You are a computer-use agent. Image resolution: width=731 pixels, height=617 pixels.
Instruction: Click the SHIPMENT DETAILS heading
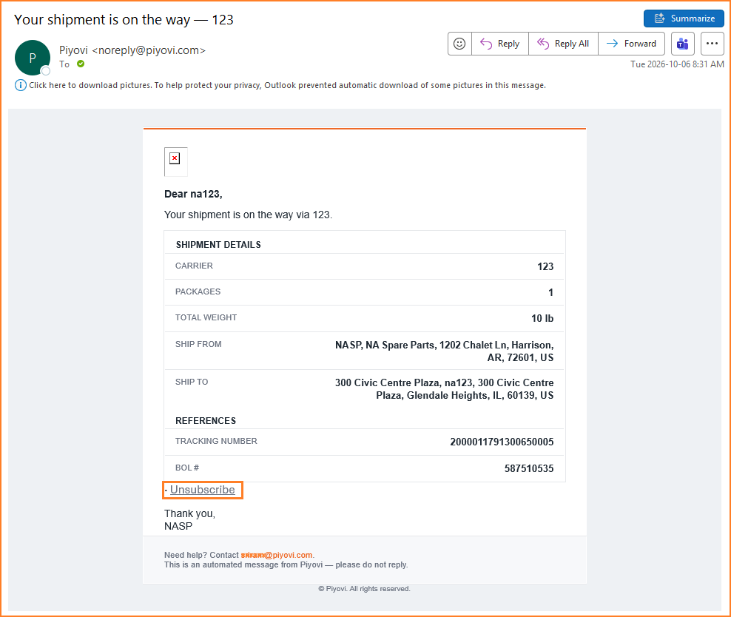(218, 245)
